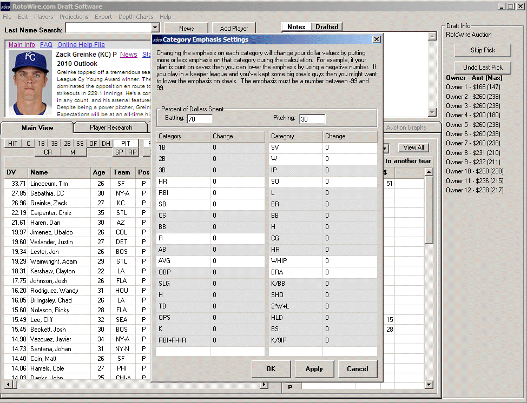Screen dimensions: 527x403
Task: Open the Depth Charts menu
Action: [135, 17]
